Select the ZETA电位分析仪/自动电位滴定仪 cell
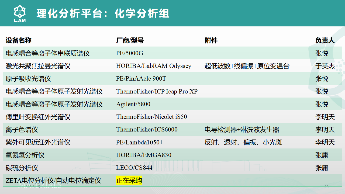The image size is (345, 194). coord(53,181)
